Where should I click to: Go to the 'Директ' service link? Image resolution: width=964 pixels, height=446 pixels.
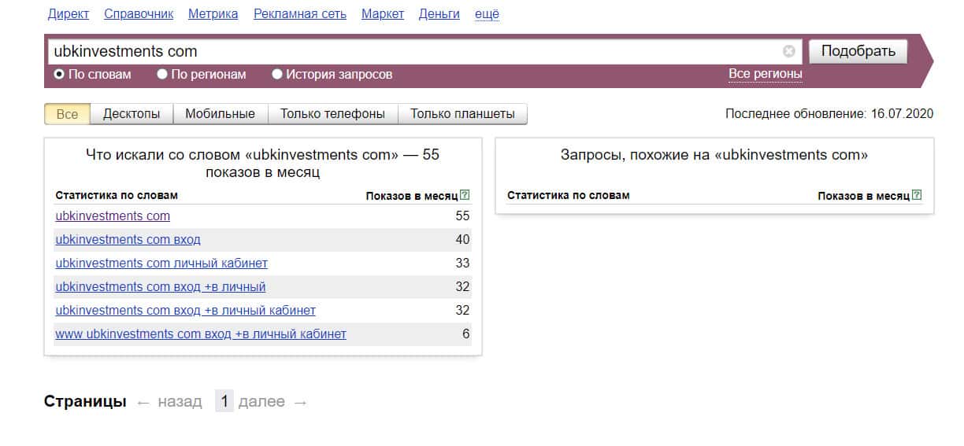click(x=69, y=14)
